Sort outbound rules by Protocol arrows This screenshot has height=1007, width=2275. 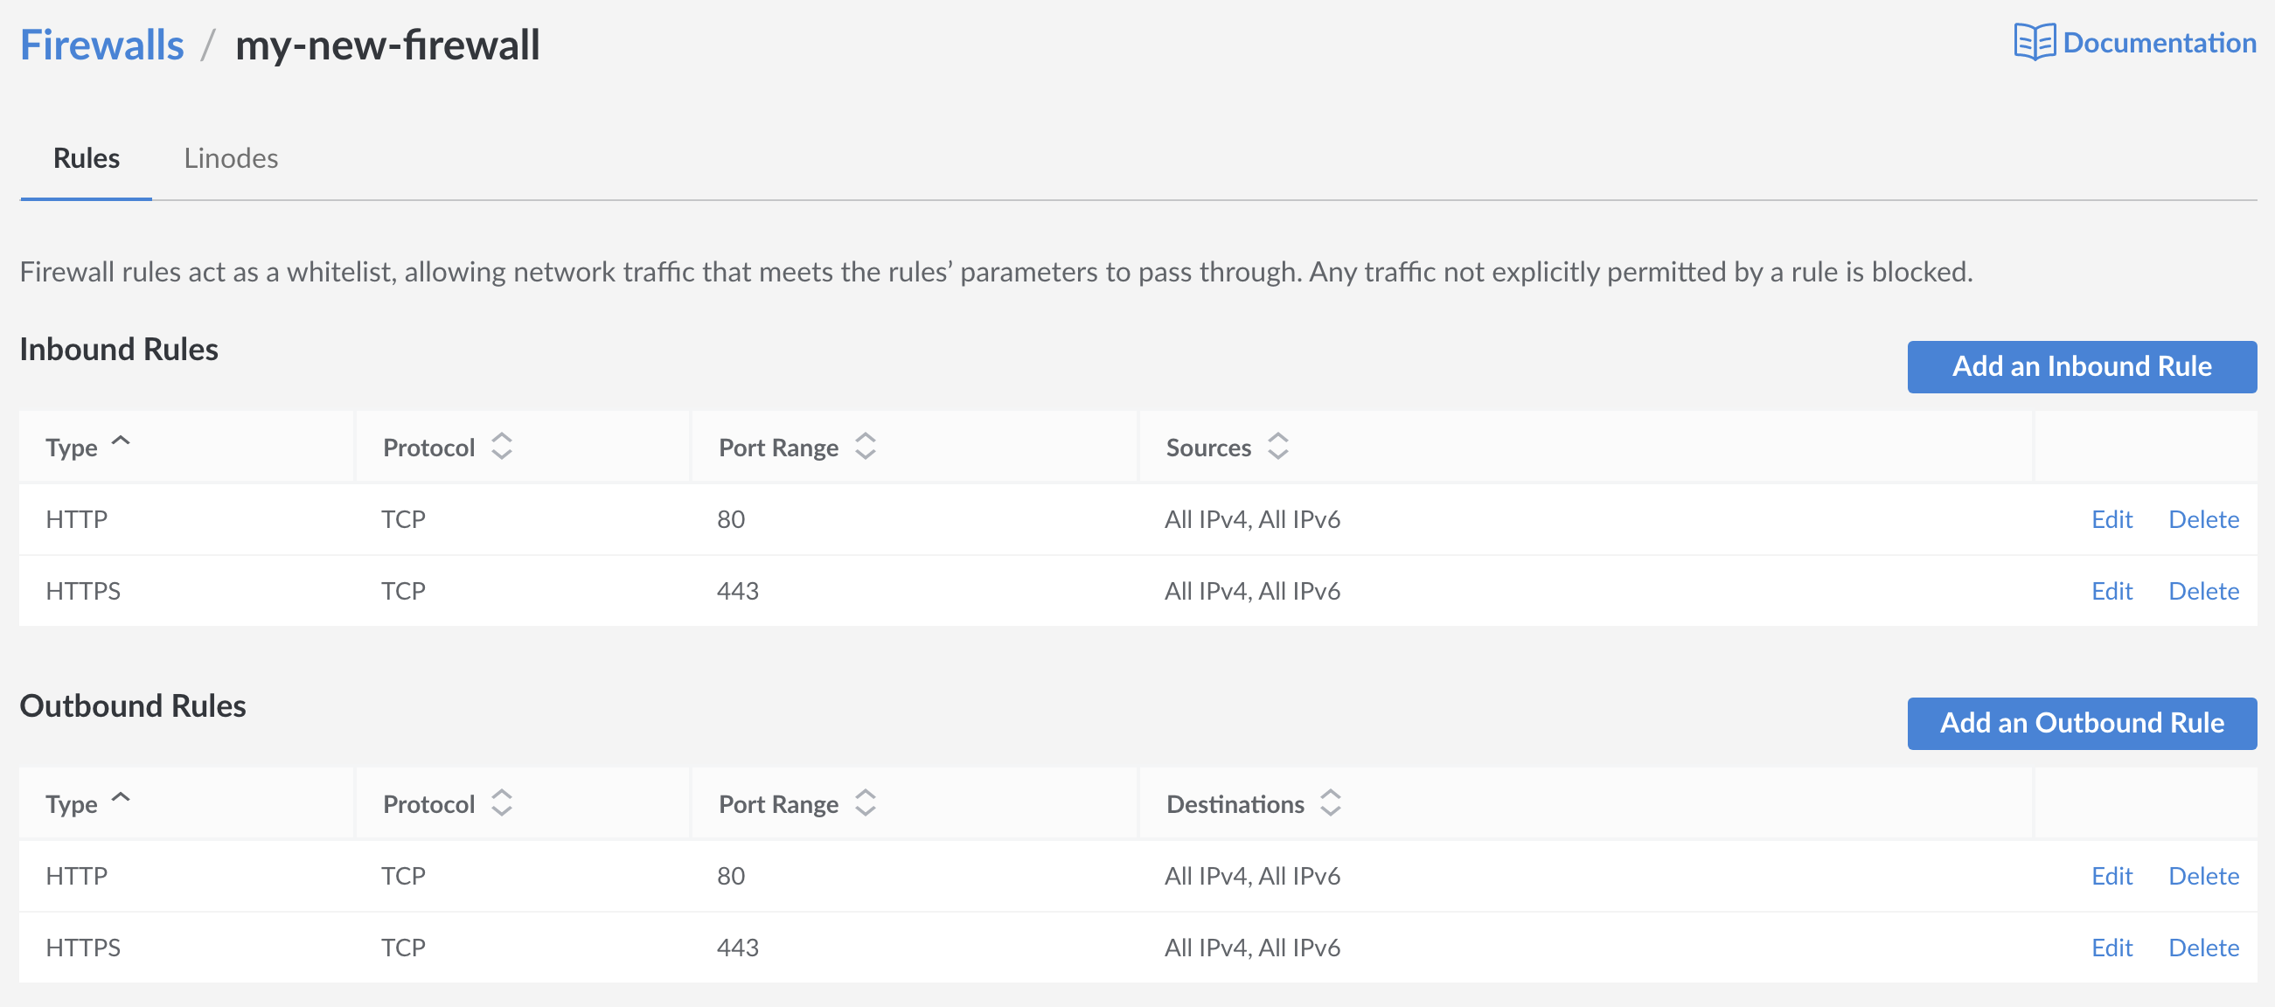point(502,804)
